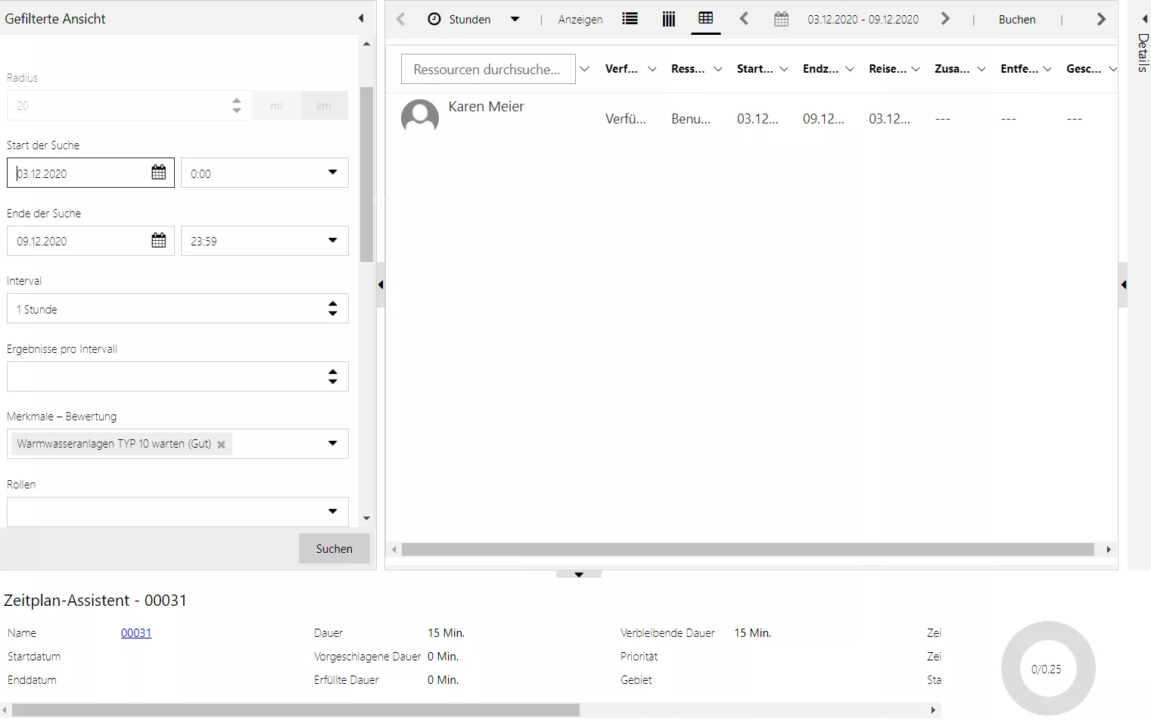
Task: Click Anzeigen in the toolbar
Action: pyautogui.click(x=580, y=20)
